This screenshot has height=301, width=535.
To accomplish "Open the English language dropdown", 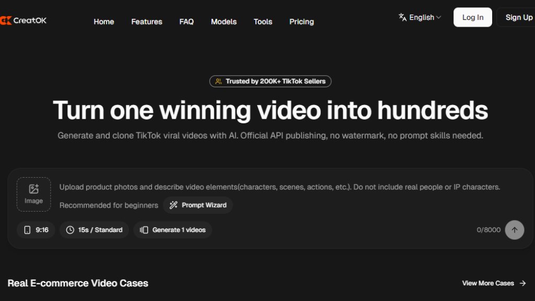I will [x=420, y=17].
